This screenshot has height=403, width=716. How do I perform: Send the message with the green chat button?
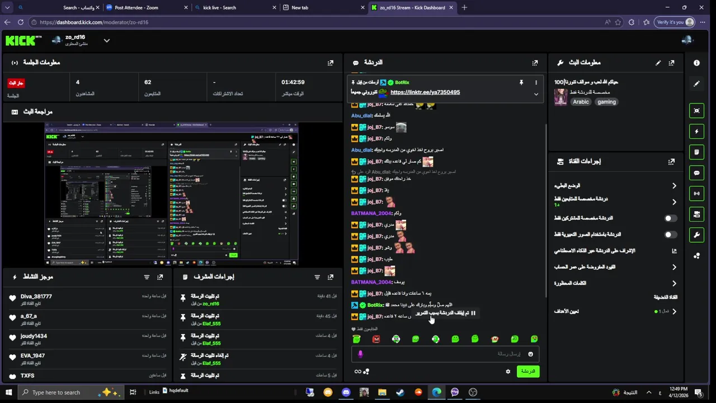[x=528, y=371]
